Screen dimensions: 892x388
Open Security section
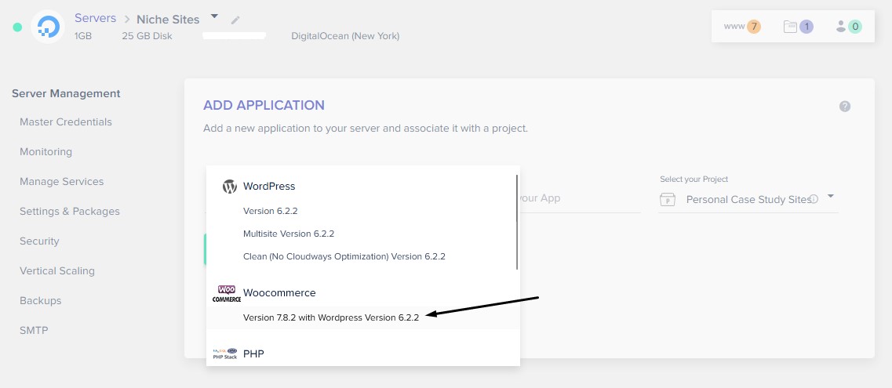pos(39,241)
